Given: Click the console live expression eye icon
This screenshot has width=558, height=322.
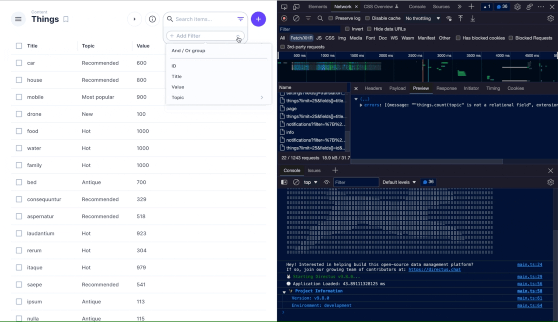Looking at the screenshot, I should click(326, 182).
